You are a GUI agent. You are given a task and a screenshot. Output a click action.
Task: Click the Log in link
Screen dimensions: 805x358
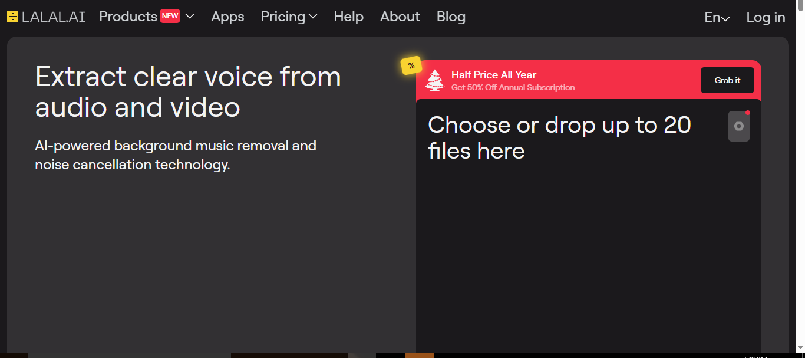pos(766,18)
